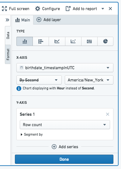This screenshot has height=169, width=121.
Task: Select the pie chart type
Action: (105, 41)
